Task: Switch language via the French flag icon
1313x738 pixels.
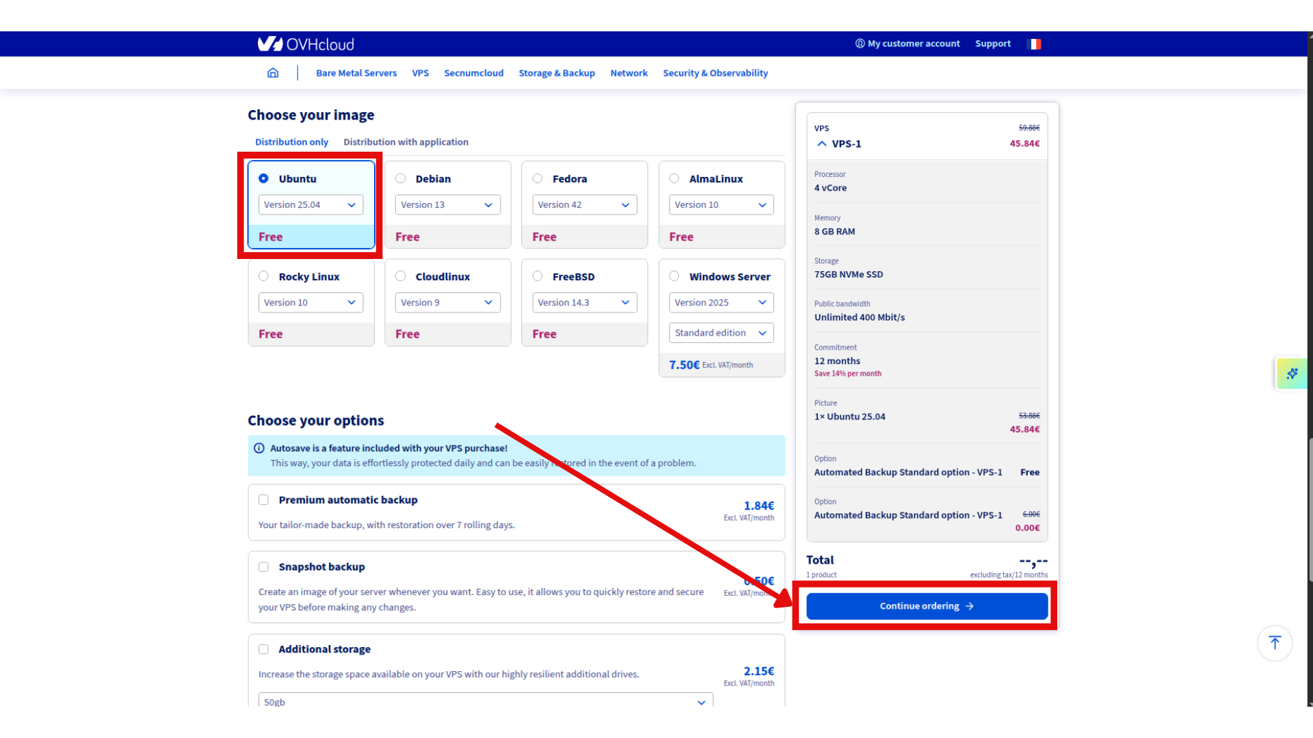Action: point(1035,44)
